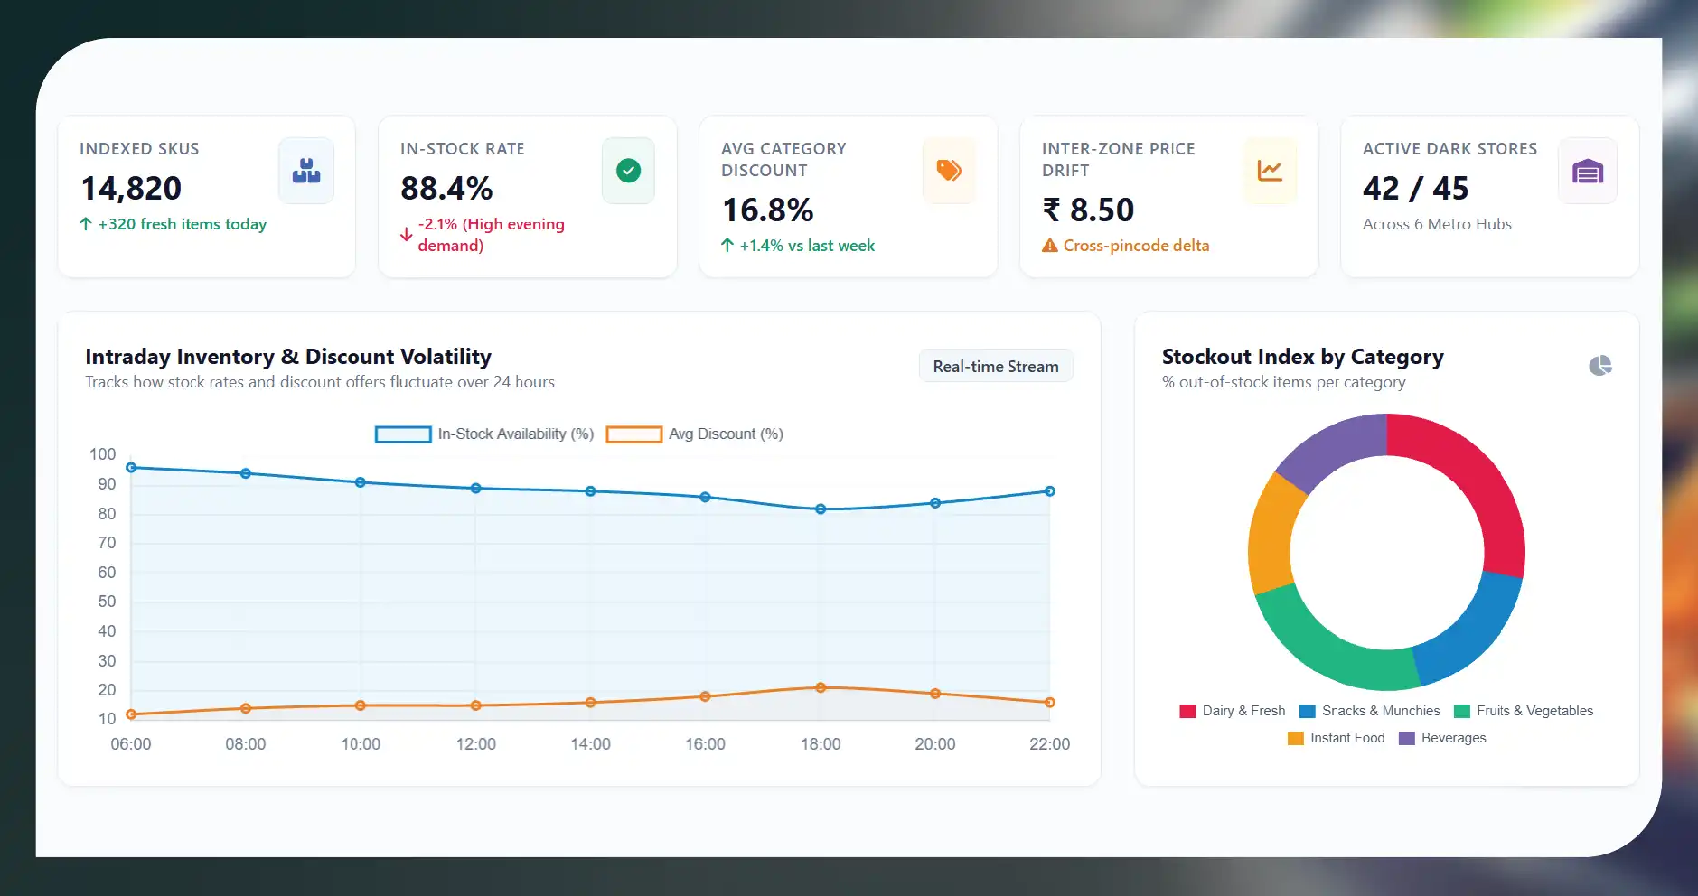1698x896 pixels.
Task: Click the 22:00 in-stock data point
Action: pos(1049,491)
